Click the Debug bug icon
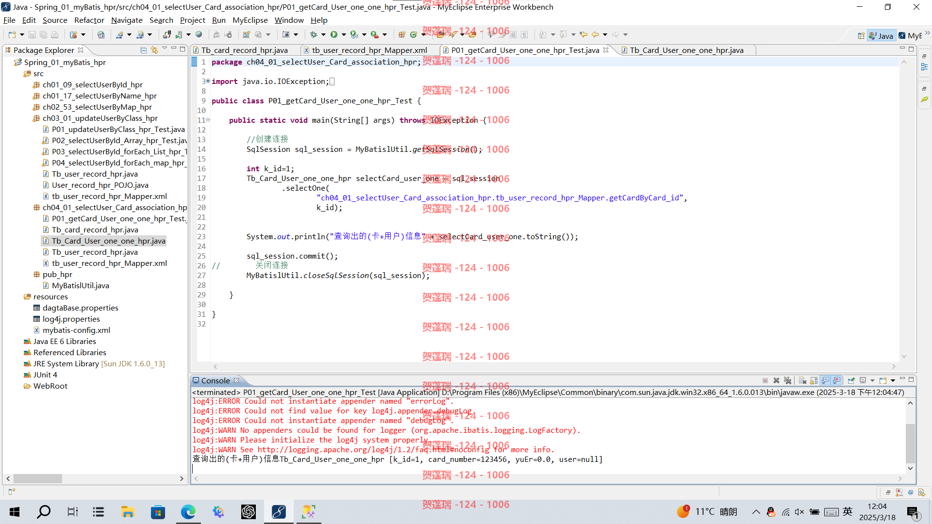The image size is (932, 524). 314,34
